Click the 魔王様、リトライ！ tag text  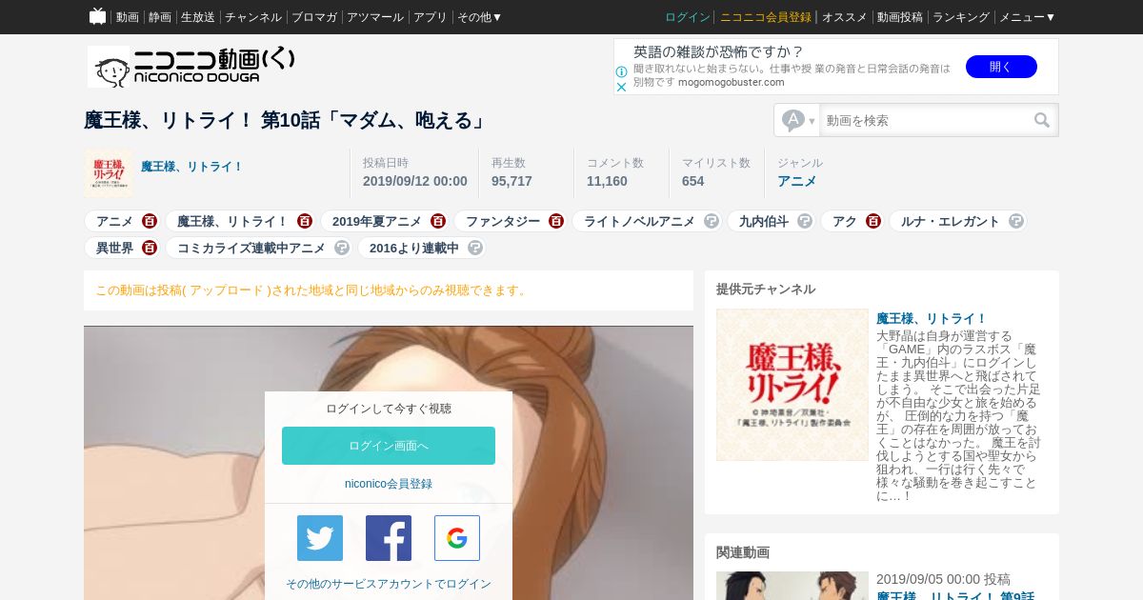click(x=232, y=221)
